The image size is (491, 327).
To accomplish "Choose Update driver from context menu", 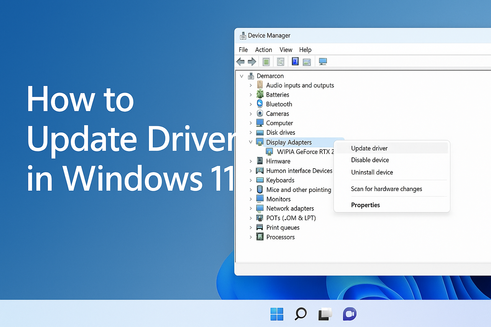I will [x=392, y=148].
